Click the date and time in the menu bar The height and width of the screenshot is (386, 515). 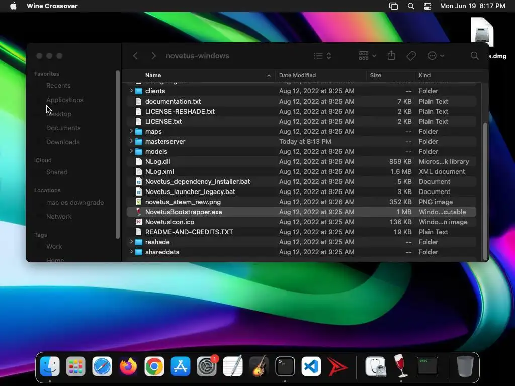click(472, 6)
